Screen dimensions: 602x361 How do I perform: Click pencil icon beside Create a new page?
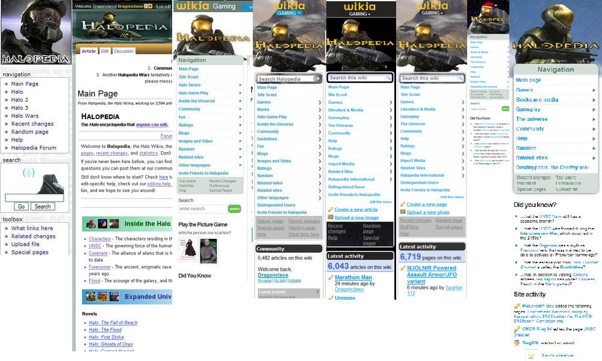403,204
